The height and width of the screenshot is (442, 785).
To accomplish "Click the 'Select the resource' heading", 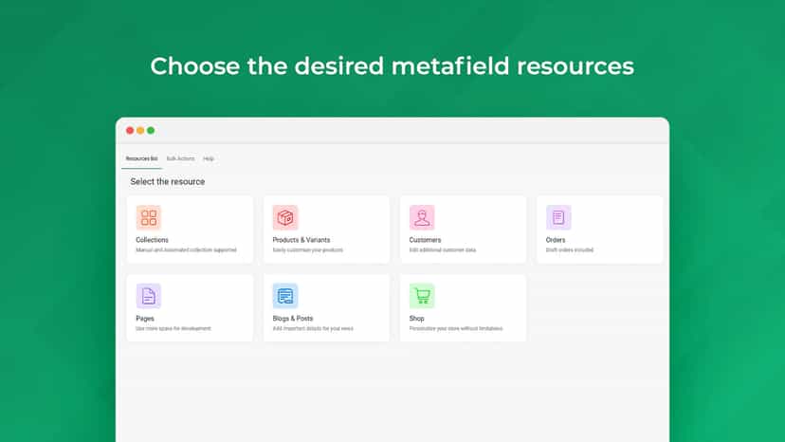I will [168, 181].
